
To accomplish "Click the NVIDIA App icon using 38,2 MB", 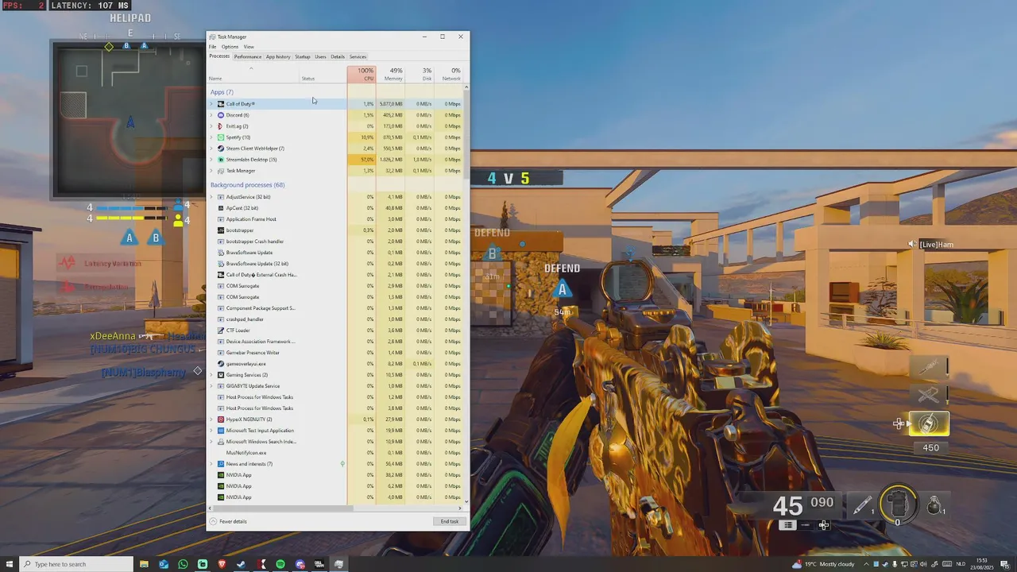I will click(221, 475).
